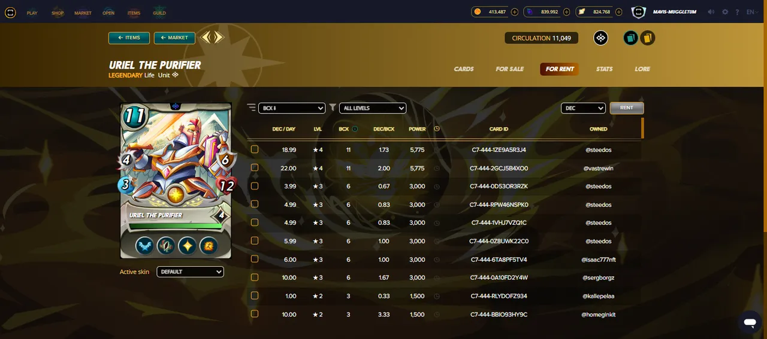
Task: Go back using the Market button
Action: pyautogui.click(x=174, y=38)
